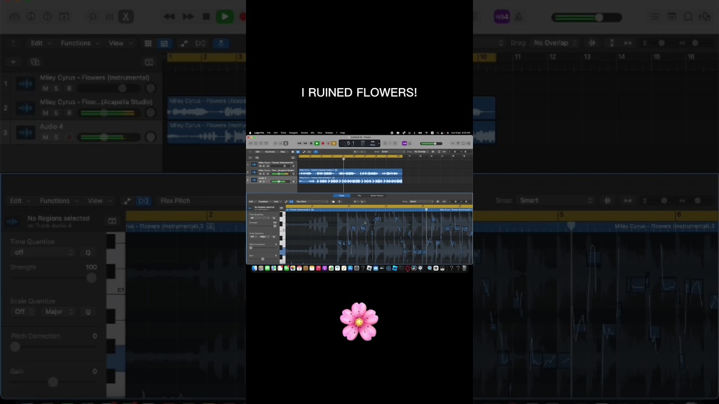Click Scale Quantize Q button in center editor

point(274,237)
